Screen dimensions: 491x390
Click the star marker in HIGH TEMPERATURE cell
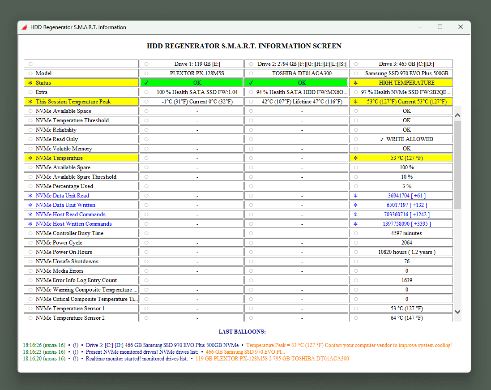[x=356, y=83]
